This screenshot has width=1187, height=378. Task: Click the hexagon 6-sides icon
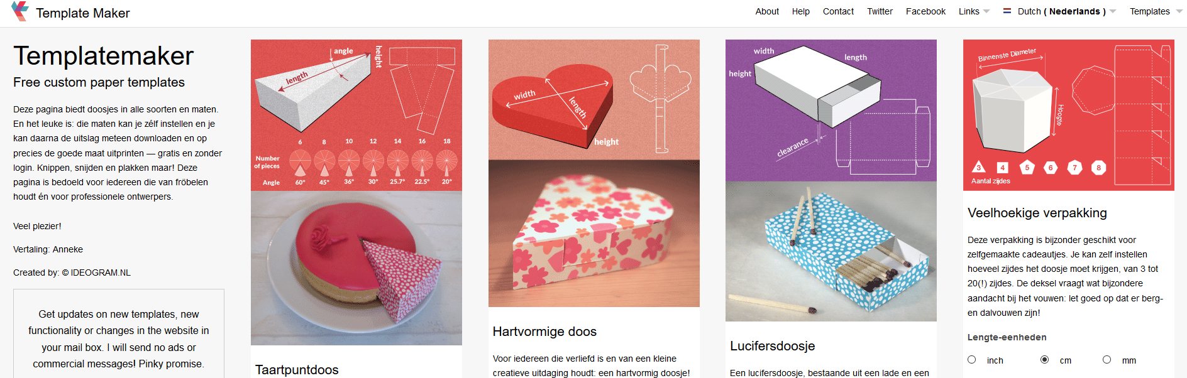[x=1051, y=168]
